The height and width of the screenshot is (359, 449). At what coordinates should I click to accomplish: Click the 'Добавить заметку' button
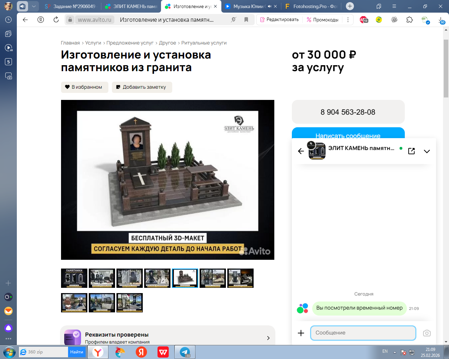click(x=142, y=87)
